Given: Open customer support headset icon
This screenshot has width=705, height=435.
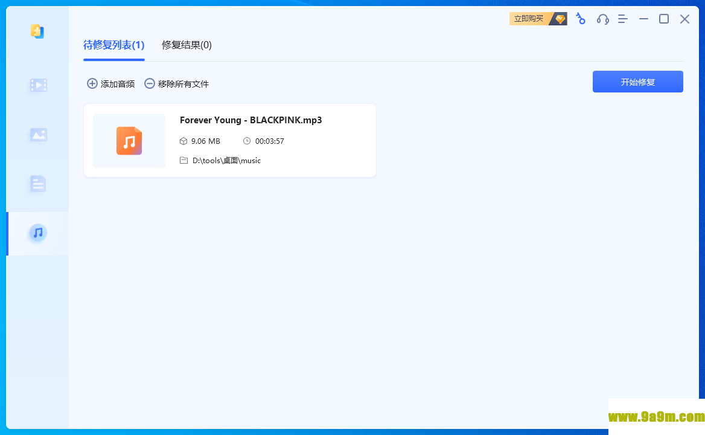Looking at the screenshot, I should 602,19.
